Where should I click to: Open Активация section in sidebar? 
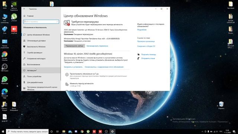click(x=41, y=70)
